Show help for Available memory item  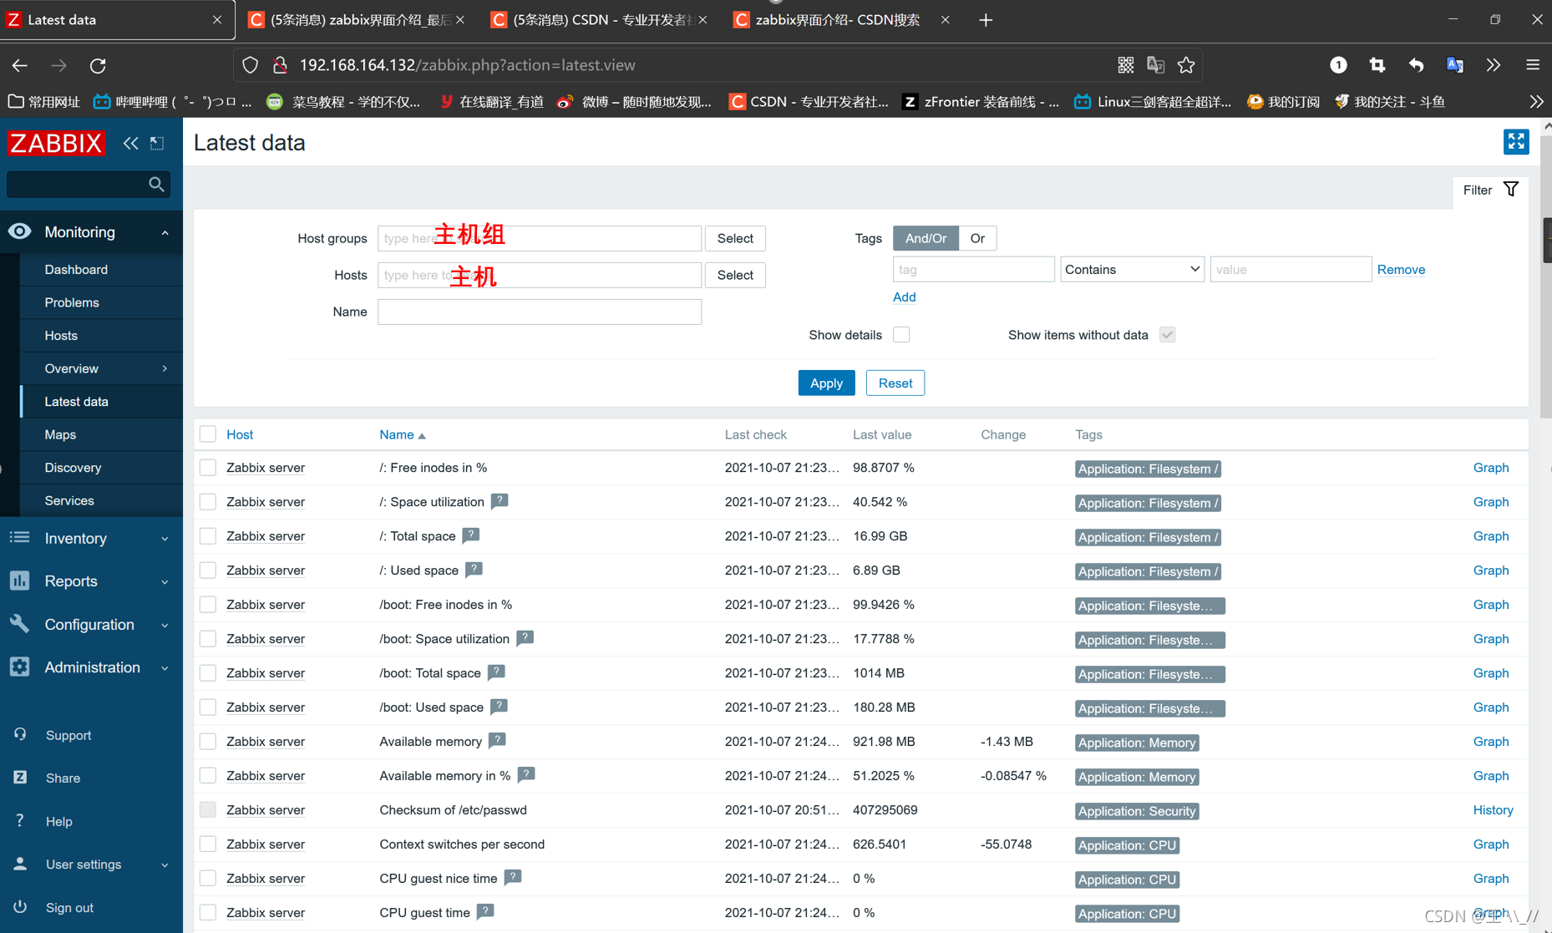pyautogui.click(x=497, y=741)
